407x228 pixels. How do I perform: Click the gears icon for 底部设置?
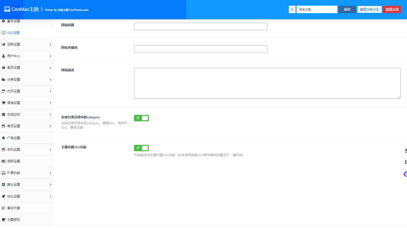4,161
